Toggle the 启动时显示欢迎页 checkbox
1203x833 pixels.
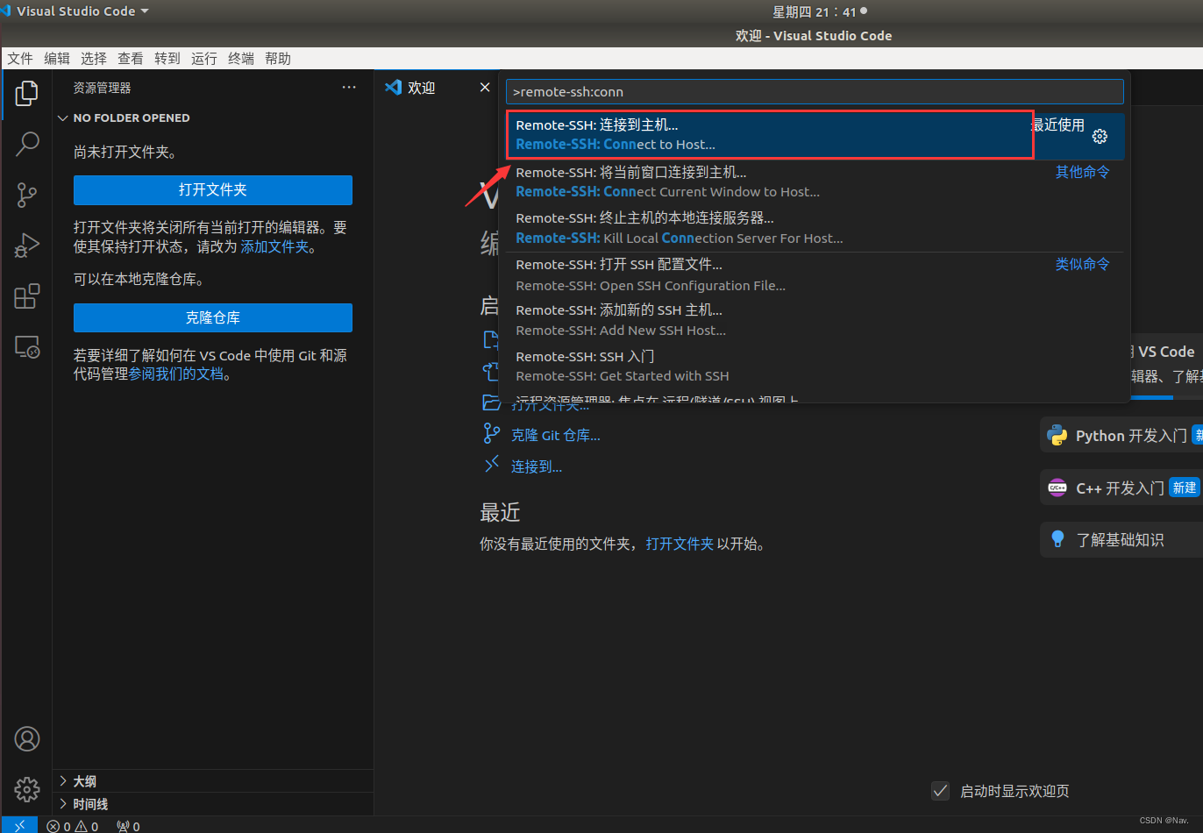(x=940, y=791)
